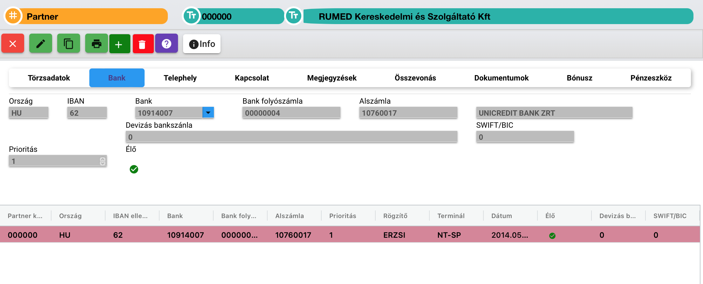Expand the Bank code dropdown arrow
This screenshot has height=284, width=703.
click(208, 113)
